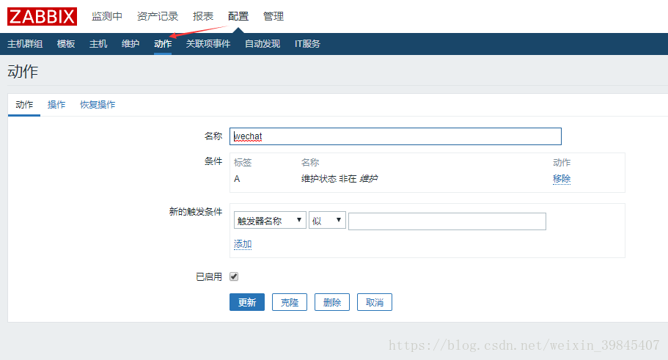Go to IT服务 submenu

tap(307, 44)
